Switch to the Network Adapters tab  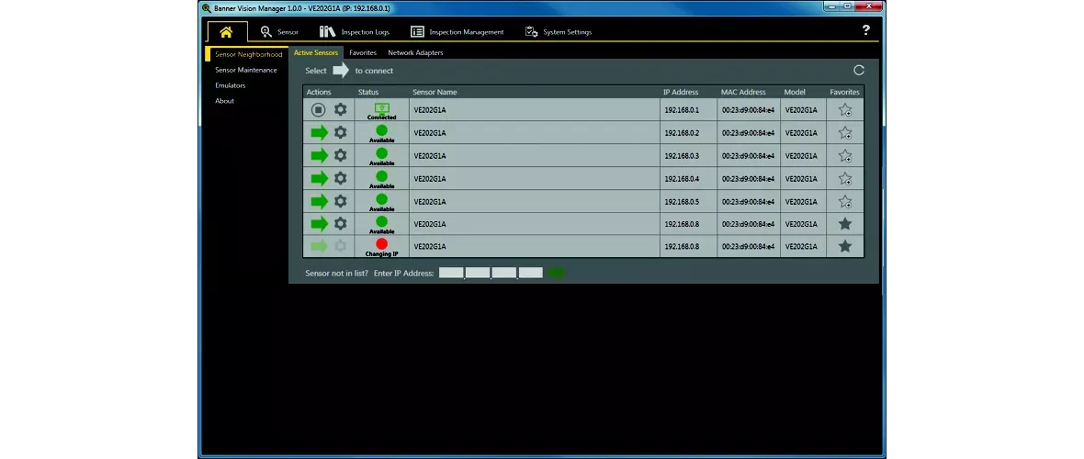(x=415, y=52)
